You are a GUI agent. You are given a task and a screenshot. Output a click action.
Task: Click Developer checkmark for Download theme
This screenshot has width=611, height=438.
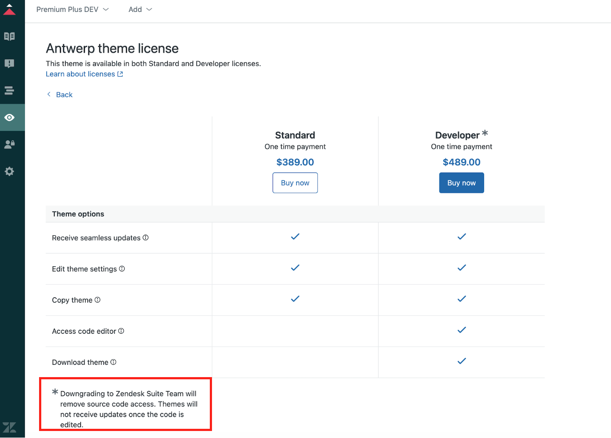coord(461,361)
